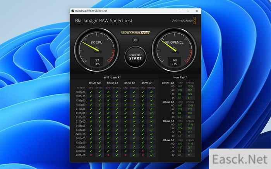Select the 'How Fast?' heading
This screenshot has width=271, height=169.
(x=180, y=78)
